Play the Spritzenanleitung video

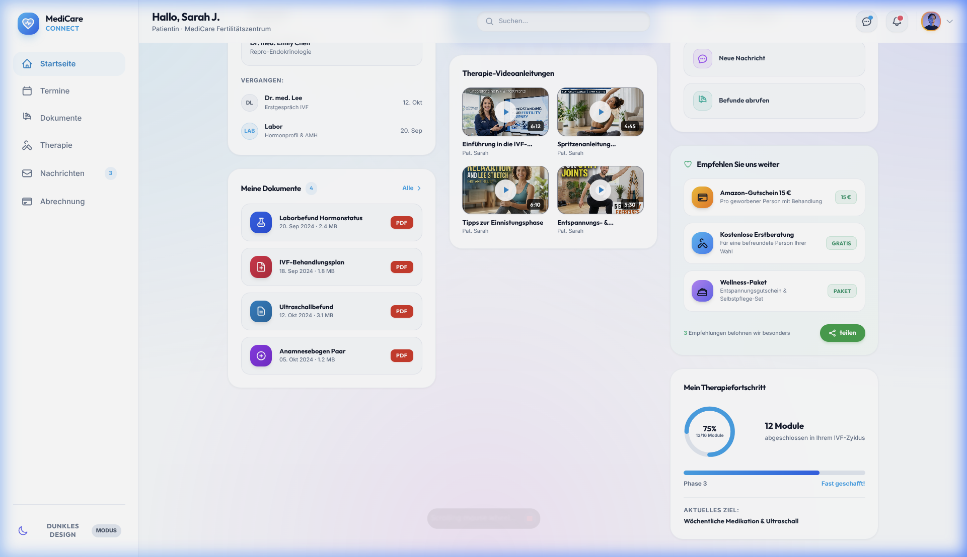(x=600, y=112)
